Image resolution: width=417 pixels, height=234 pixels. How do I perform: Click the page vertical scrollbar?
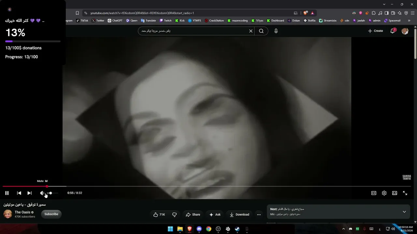click(x=415, y=44)
